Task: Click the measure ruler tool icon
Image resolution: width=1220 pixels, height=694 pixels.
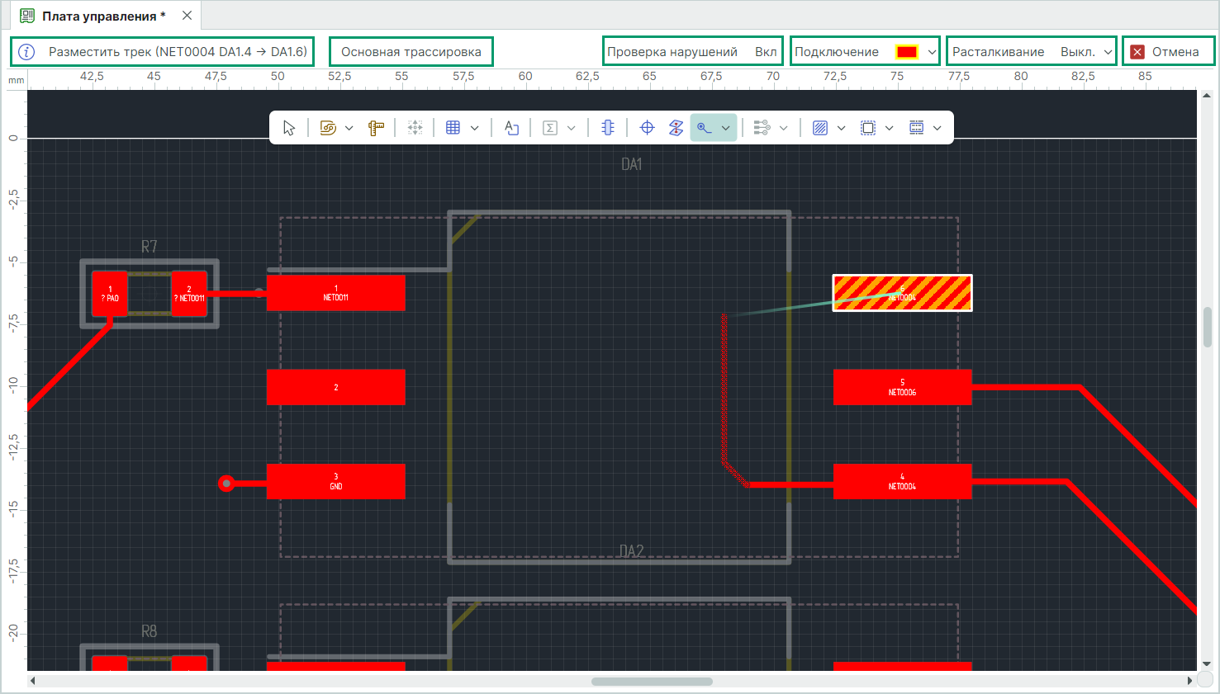Action: 377,128
